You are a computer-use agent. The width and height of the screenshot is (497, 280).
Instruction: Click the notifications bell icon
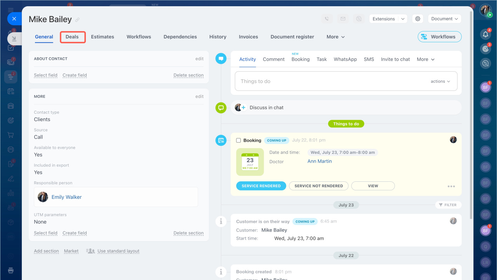coord(485,34)
